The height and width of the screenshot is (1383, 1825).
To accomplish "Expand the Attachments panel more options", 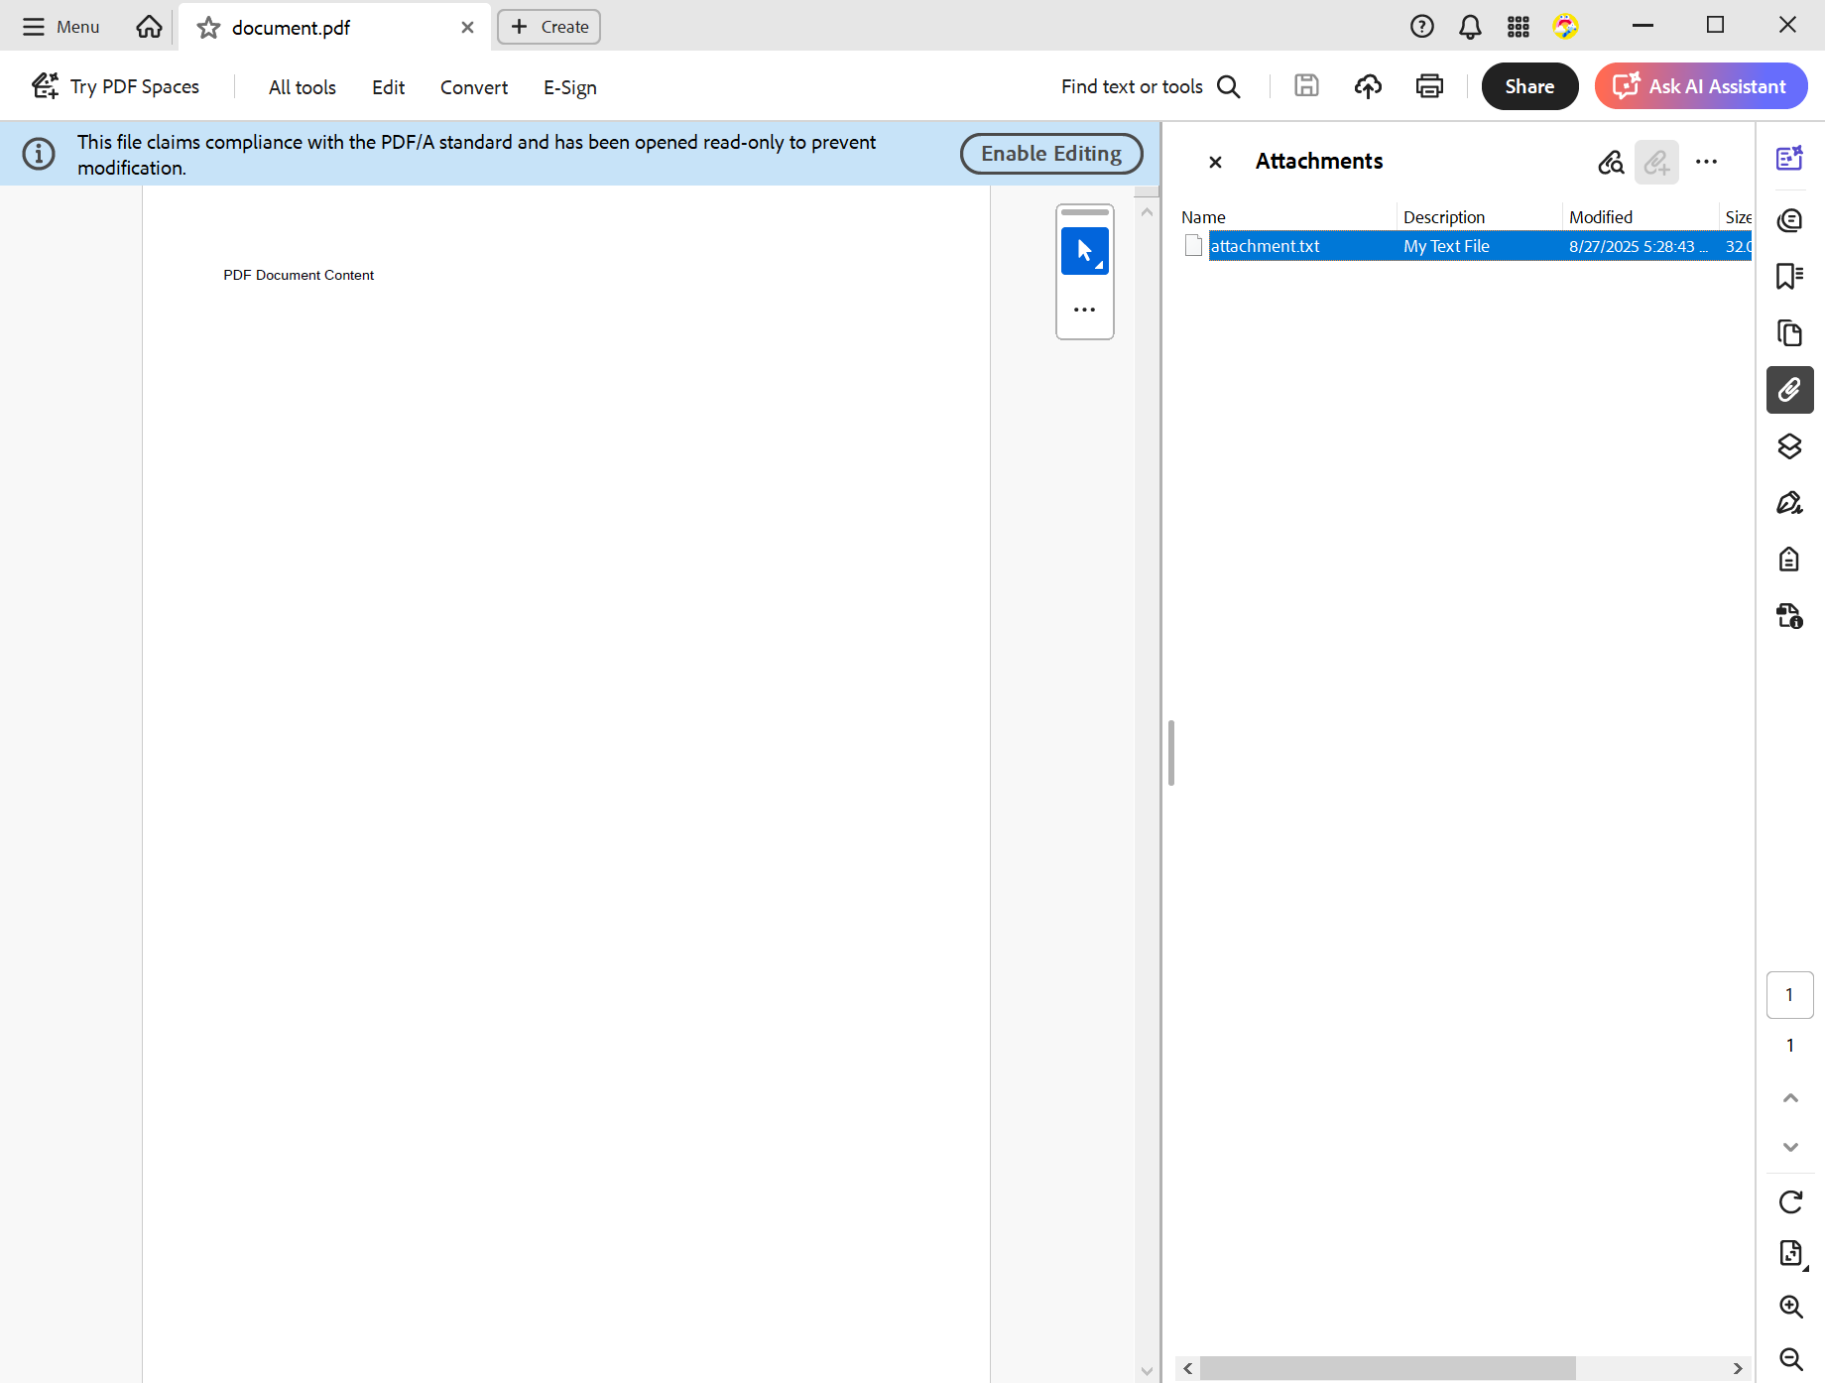I will [1706, 162].
